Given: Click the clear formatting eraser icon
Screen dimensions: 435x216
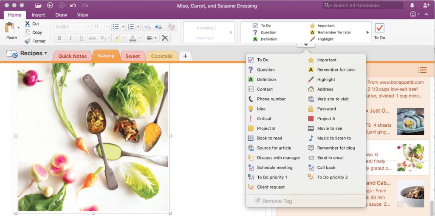Looking at the screenshot, I should tap(172, 27).
